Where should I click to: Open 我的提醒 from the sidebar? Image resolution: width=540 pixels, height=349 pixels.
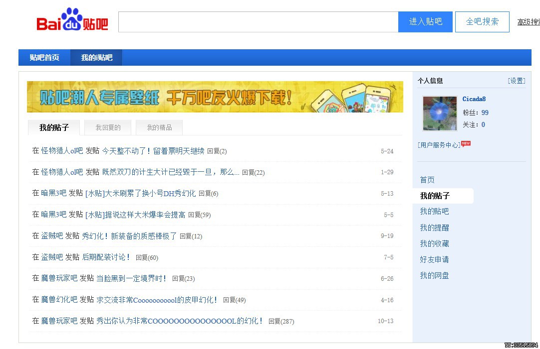click(434, 227)
